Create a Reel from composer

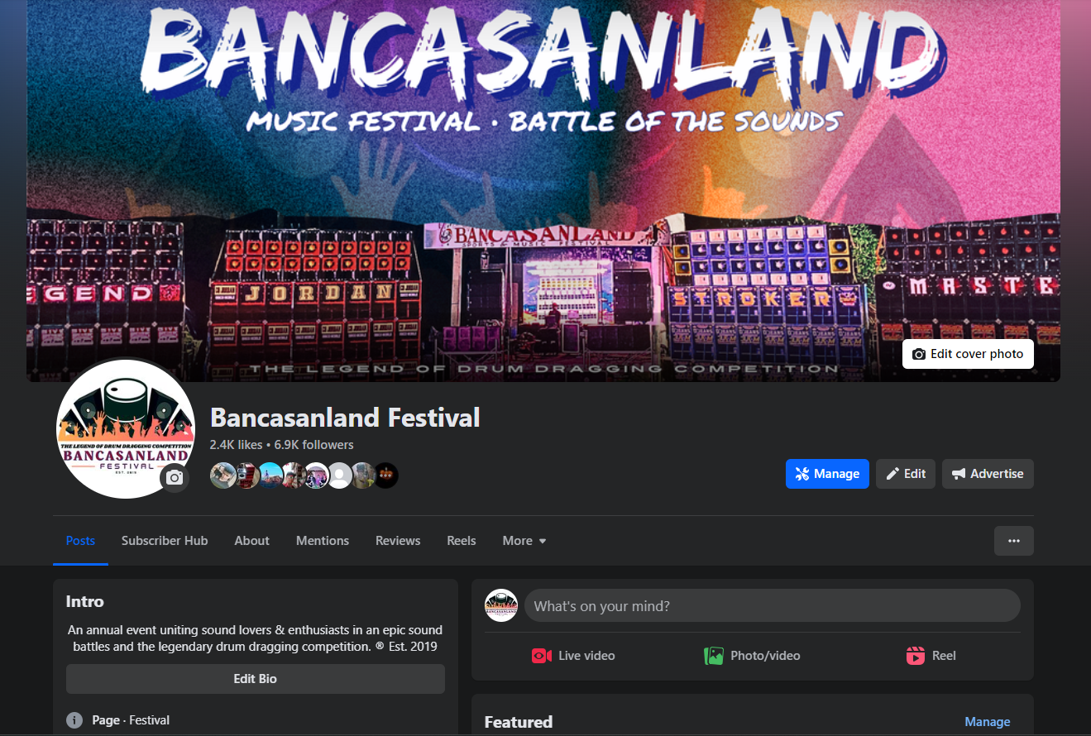pos(931,656)
